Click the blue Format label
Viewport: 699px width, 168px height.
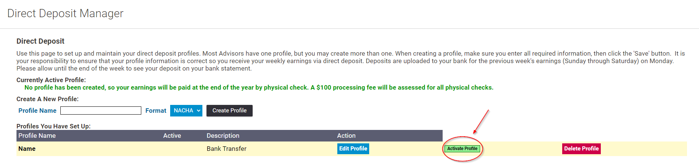[x=156, y=111]
